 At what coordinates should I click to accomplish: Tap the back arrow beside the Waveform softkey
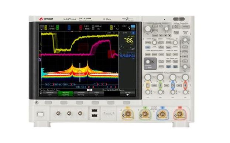(x=41, y=94)
